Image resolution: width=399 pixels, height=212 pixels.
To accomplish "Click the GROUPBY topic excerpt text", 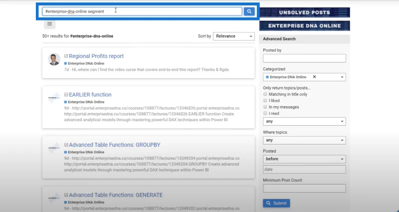I will (x=152, y=164).
